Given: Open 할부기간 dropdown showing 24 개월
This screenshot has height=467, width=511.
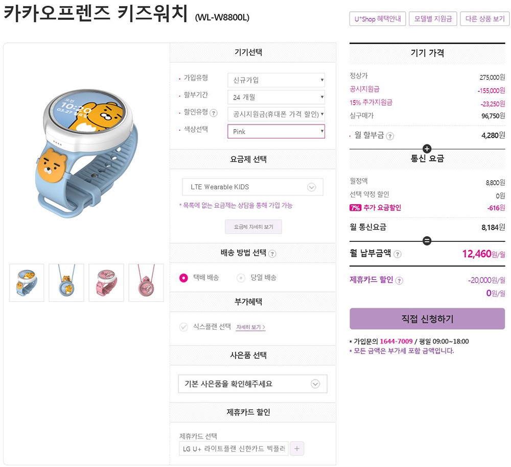Looking at the screenshot, I should (x=276, y=97).
